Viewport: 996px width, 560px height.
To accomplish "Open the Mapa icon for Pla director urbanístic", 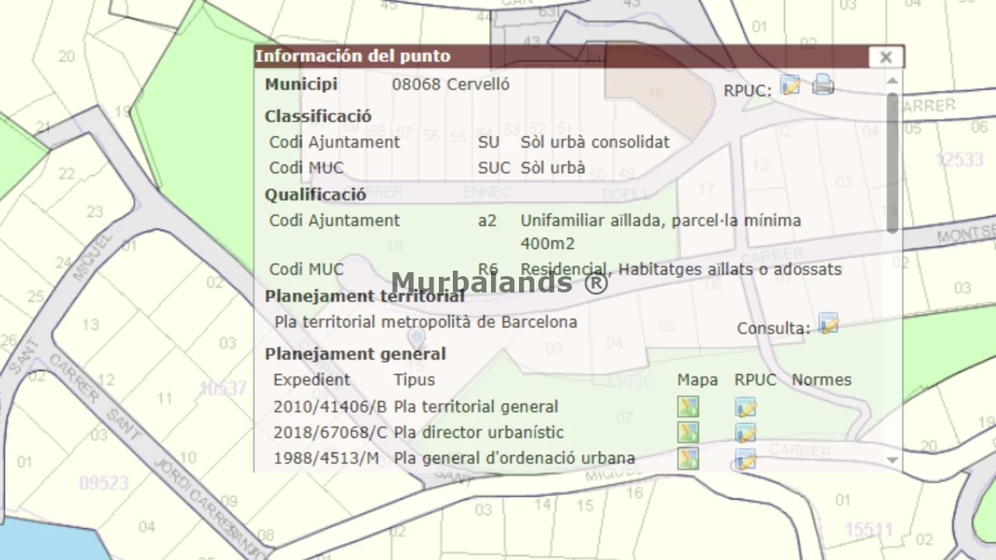I will point(687,432).
